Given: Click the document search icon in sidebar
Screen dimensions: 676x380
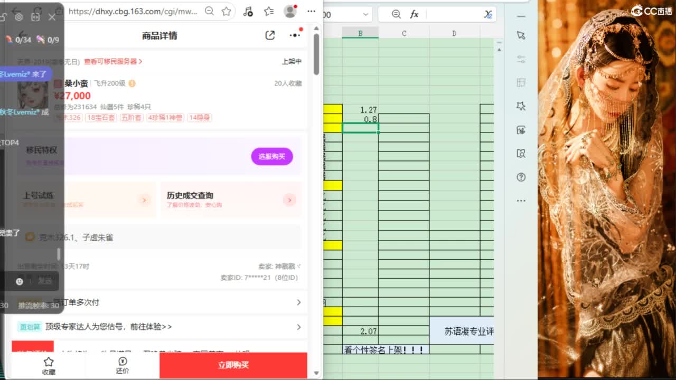Looking at the screenshot, I should (521, 154).
